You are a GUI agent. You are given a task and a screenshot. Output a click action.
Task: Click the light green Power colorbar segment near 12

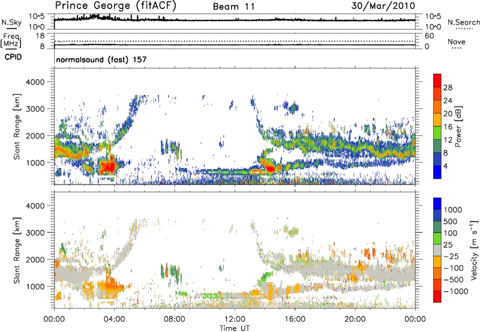(437, 132)
